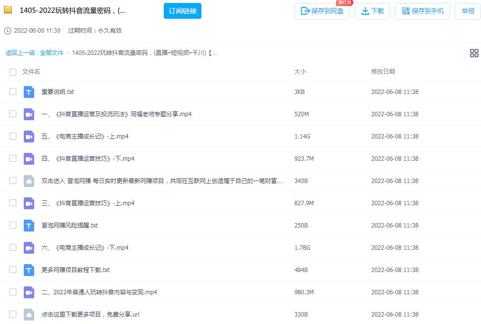Screen dimensions: 481x324
Task: Check the box for 三、《抖音直播运营技巧》-上.mp4
Action: tap(13, 203)
